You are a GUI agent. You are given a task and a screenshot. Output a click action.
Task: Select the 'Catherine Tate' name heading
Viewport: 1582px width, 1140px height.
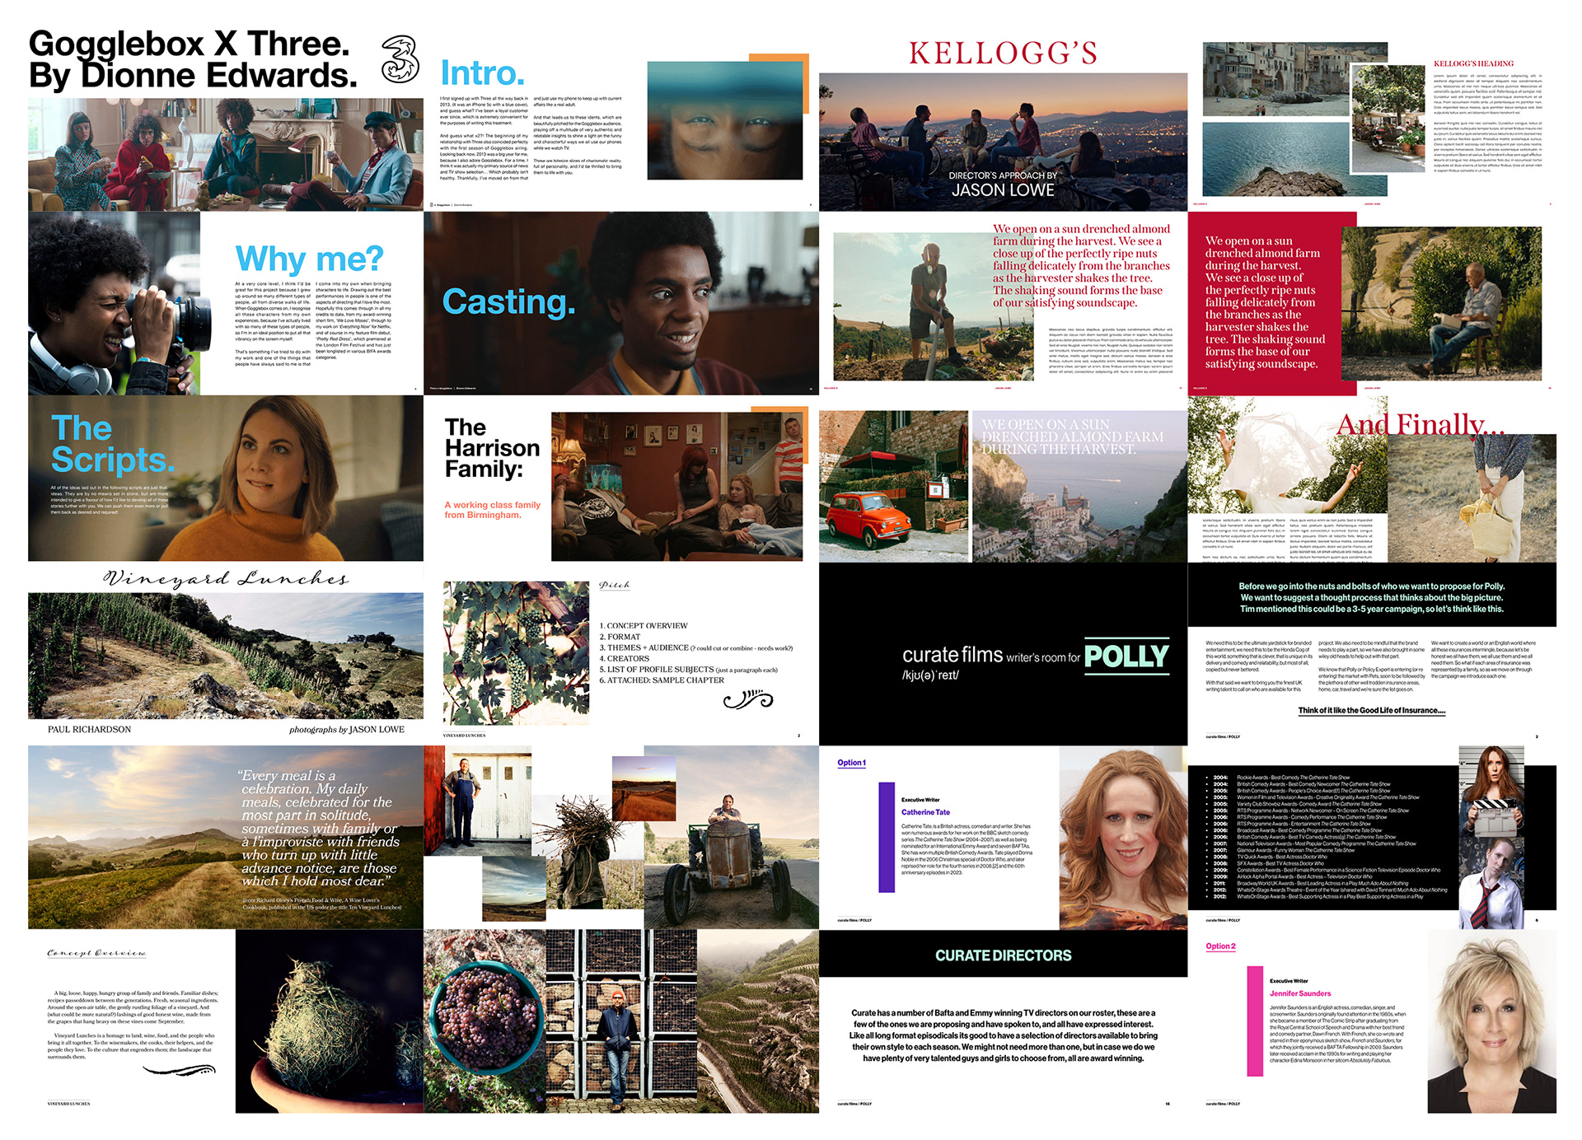point(925,812)
